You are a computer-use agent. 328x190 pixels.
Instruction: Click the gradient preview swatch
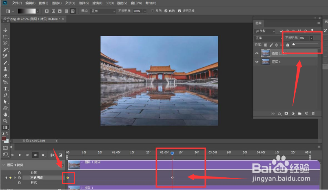click(27, 11)
